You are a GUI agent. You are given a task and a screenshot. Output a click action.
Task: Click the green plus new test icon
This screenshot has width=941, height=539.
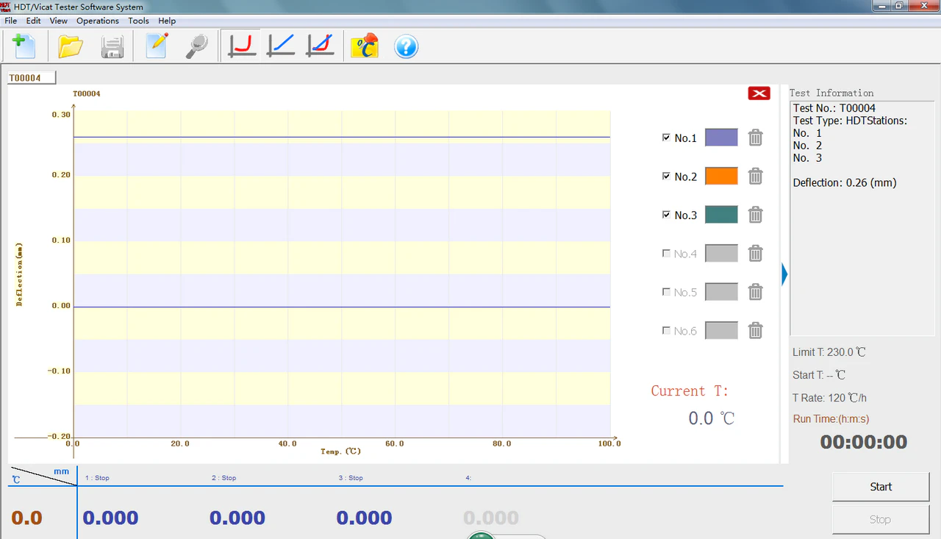tap(24, 46)
